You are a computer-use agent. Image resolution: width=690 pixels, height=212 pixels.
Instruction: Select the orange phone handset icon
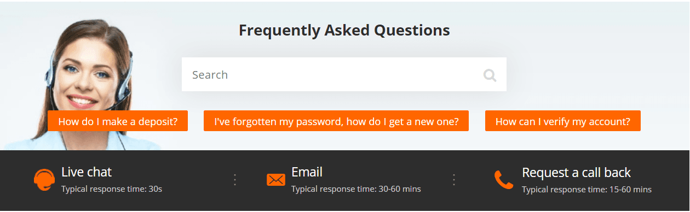(x=504, y=180)
